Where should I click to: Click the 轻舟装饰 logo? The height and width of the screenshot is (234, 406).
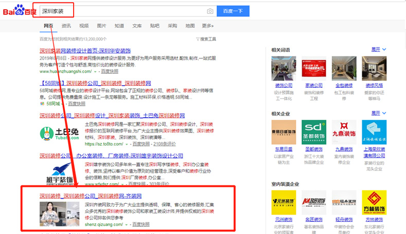tap(344, 203)
